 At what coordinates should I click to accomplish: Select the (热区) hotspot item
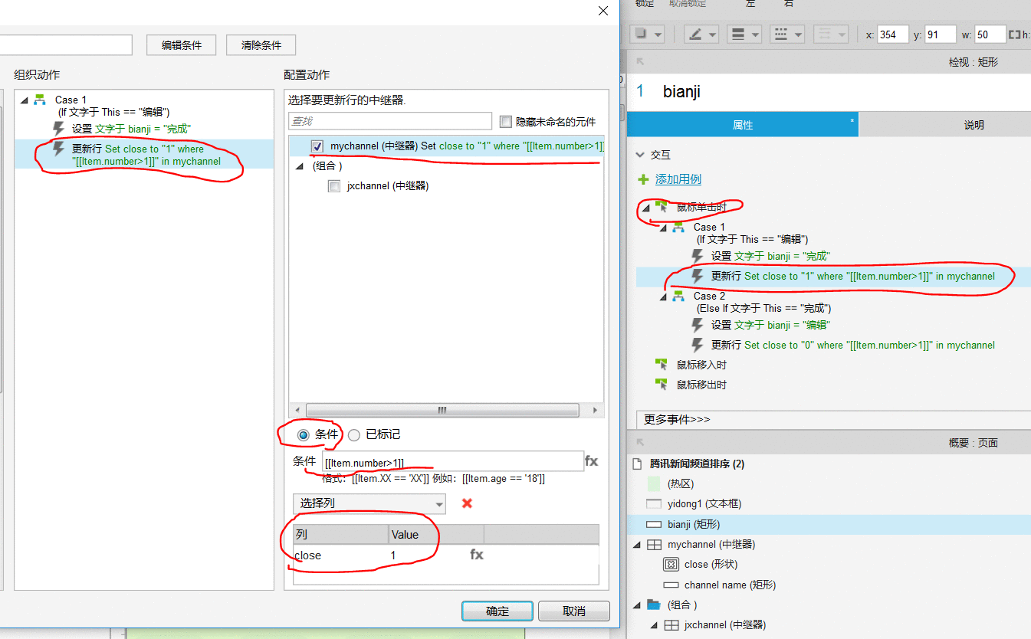coord(680,483)
